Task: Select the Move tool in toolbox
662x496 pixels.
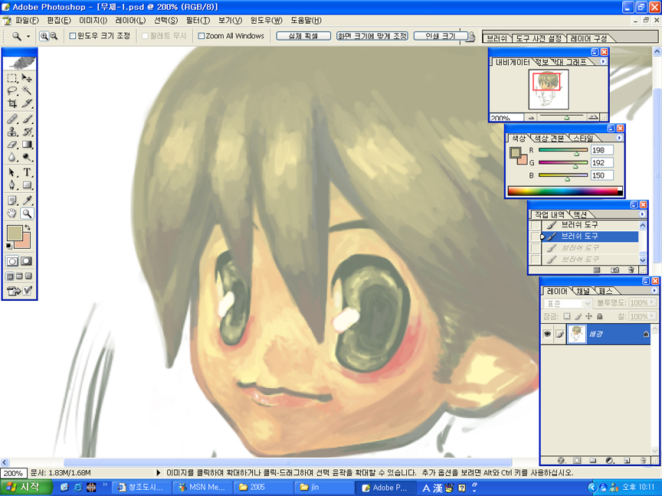Action: (x=27, y=78)
